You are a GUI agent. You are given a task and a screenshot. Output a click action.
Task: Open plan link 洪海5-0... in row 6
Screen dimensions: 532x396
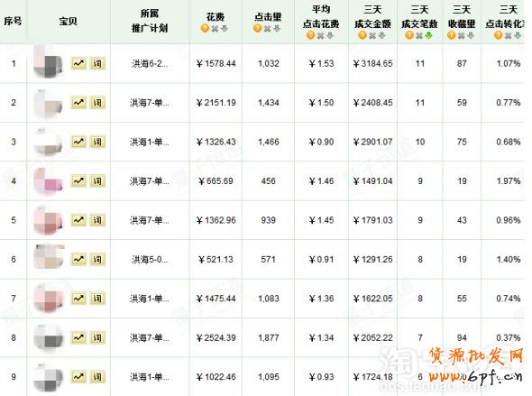pos(150,260)
